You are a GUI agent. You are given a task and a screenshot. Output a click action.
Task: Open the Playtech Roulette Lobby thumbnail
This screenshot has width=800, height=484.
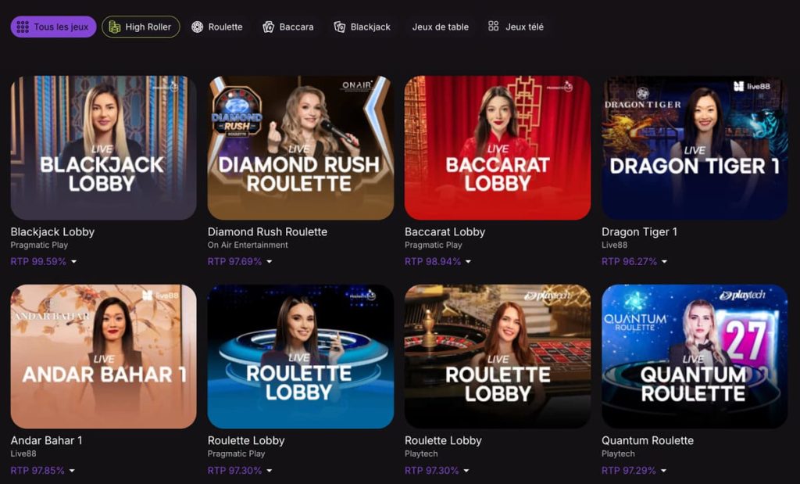pyautogui.click(x=498, y=357)
